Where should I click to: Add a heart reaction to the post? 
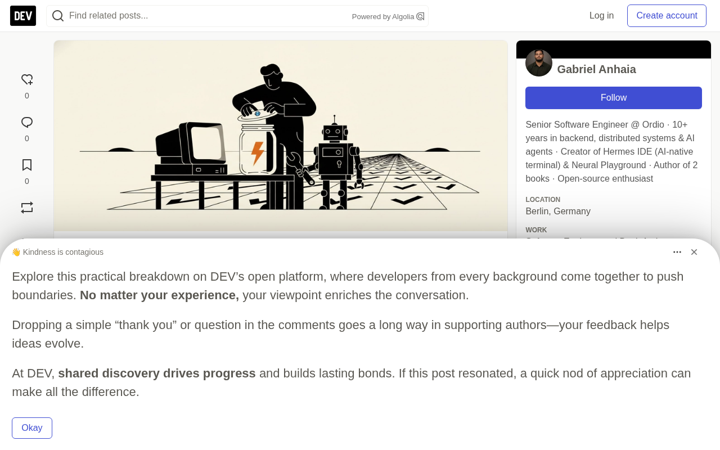(27, 80)
